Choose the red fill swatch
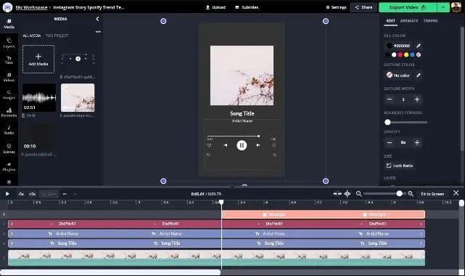Image resolution: width=465 pixels, height=276 pixels. coord(400,54)
